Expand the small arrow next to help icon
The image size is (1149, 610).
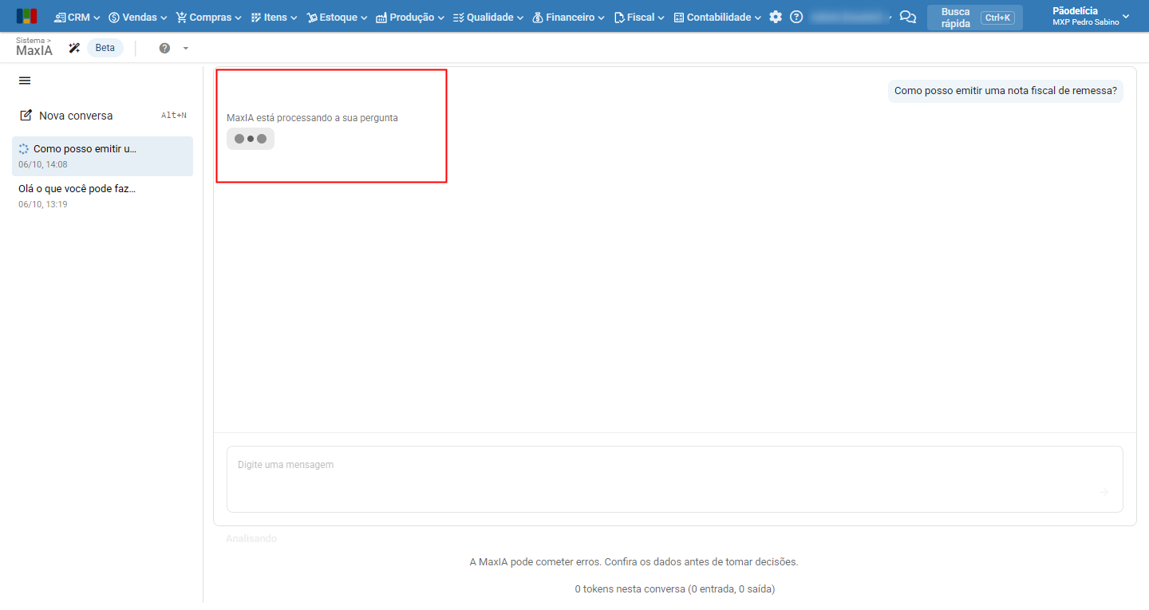(186, 48)
